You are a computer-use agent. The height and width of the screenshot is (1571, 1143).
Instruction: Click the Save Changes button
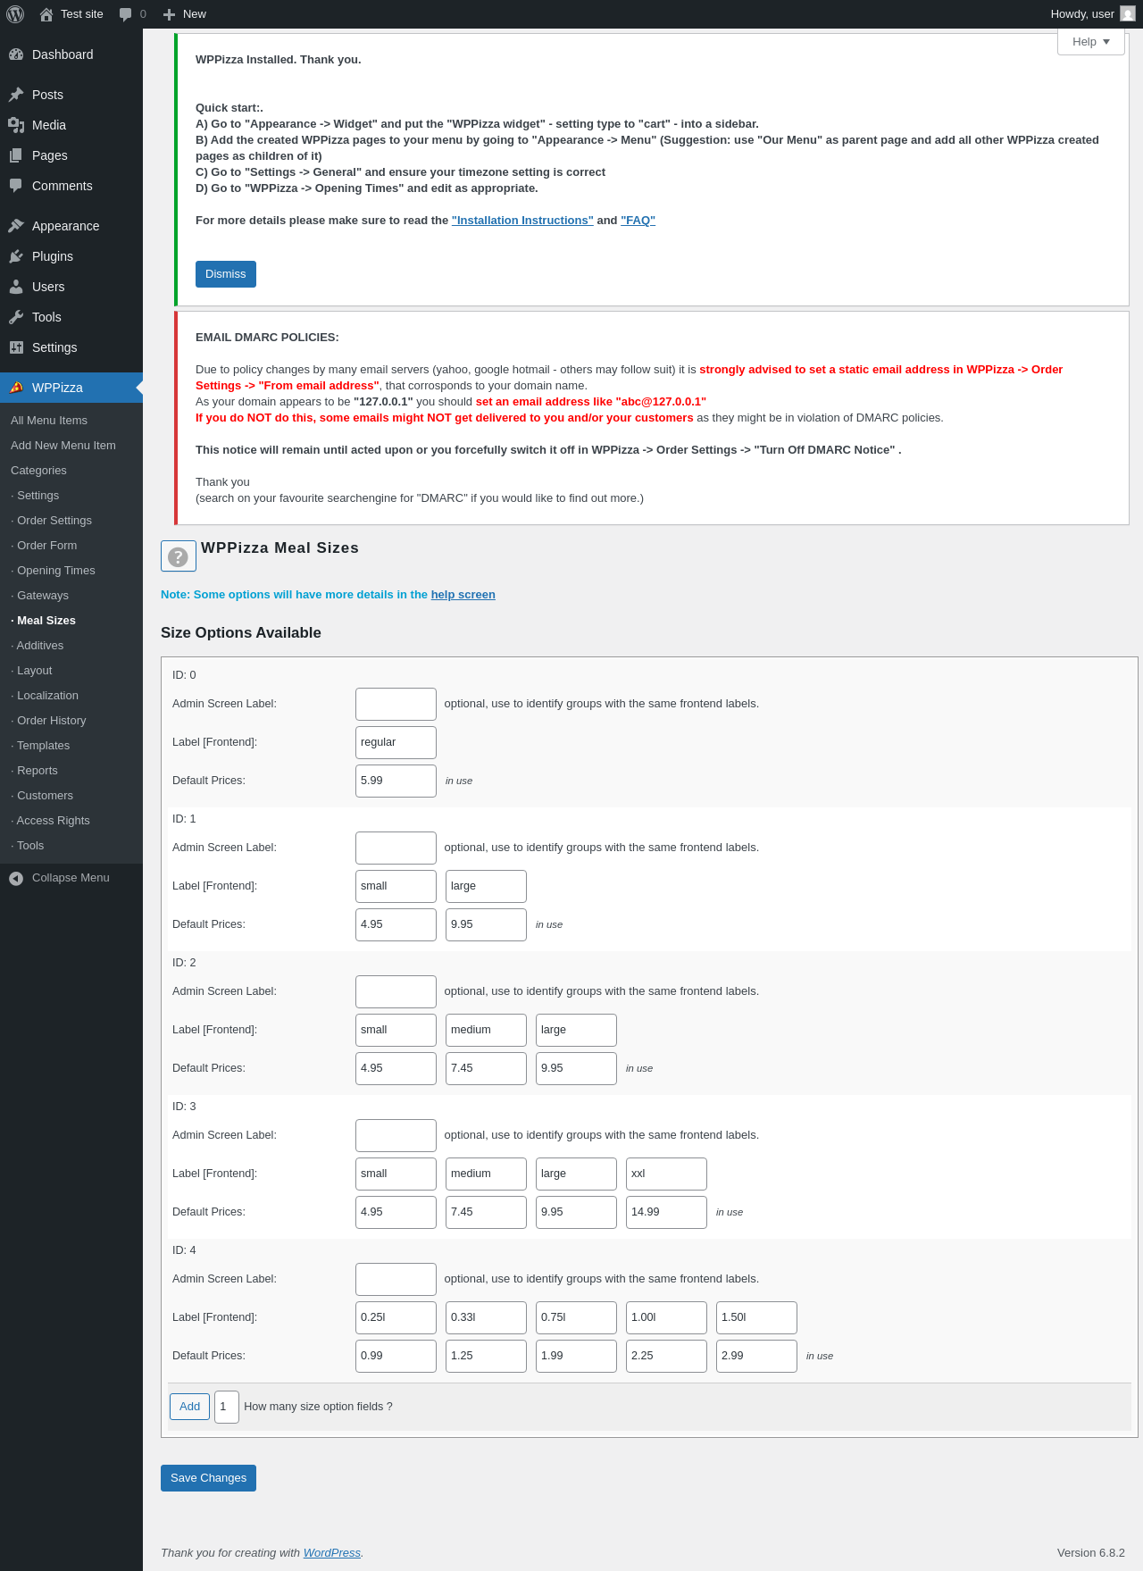click(208, 1478)
